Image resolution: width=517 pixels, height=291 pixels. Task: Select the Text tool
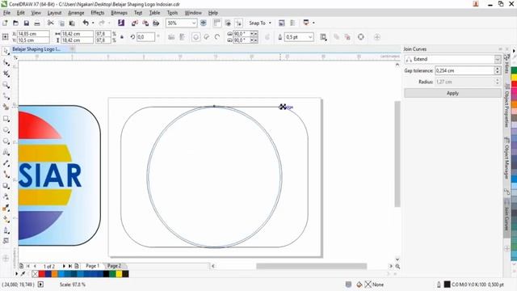pos(6,152)
